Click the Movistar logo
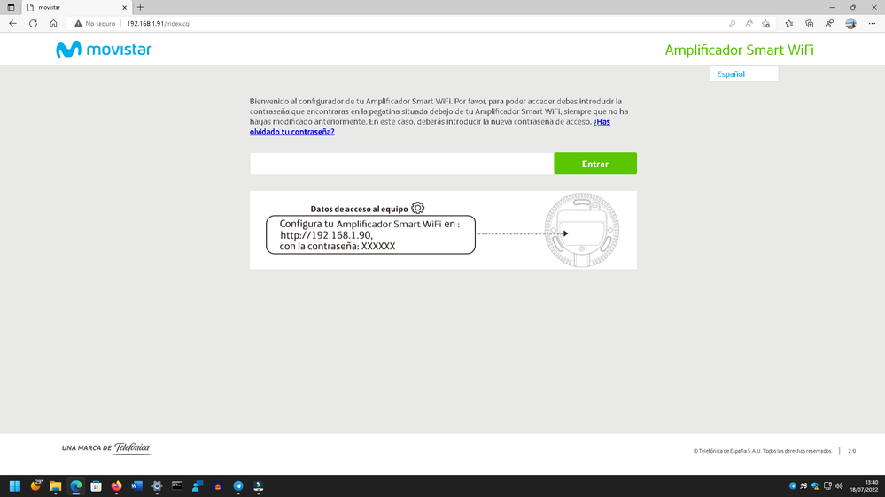 click(104, 50)
